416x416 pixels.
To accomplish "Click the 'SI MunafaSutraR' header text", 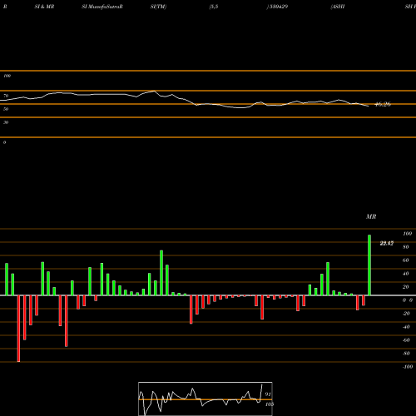I will point(102,7).
